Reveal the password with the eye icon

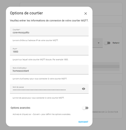83,89
